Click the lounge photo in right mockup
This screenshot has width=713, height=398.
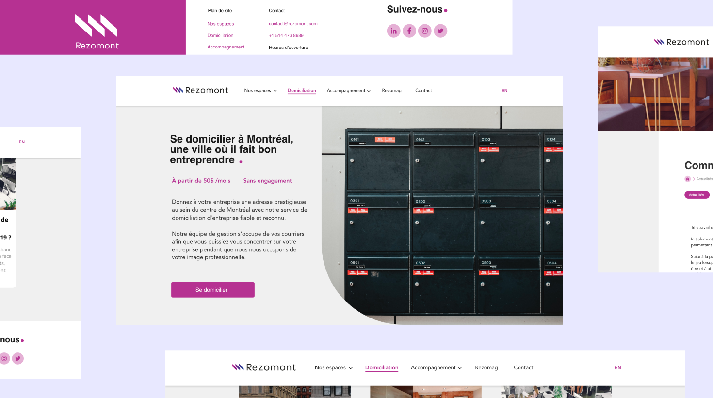tap(655, 94)
